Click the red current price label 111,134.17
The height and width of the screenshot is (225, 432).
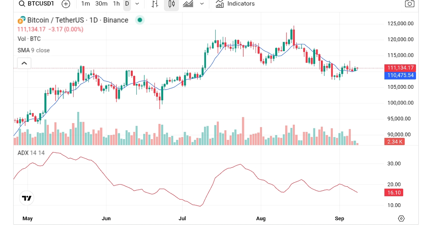[400, 68]
